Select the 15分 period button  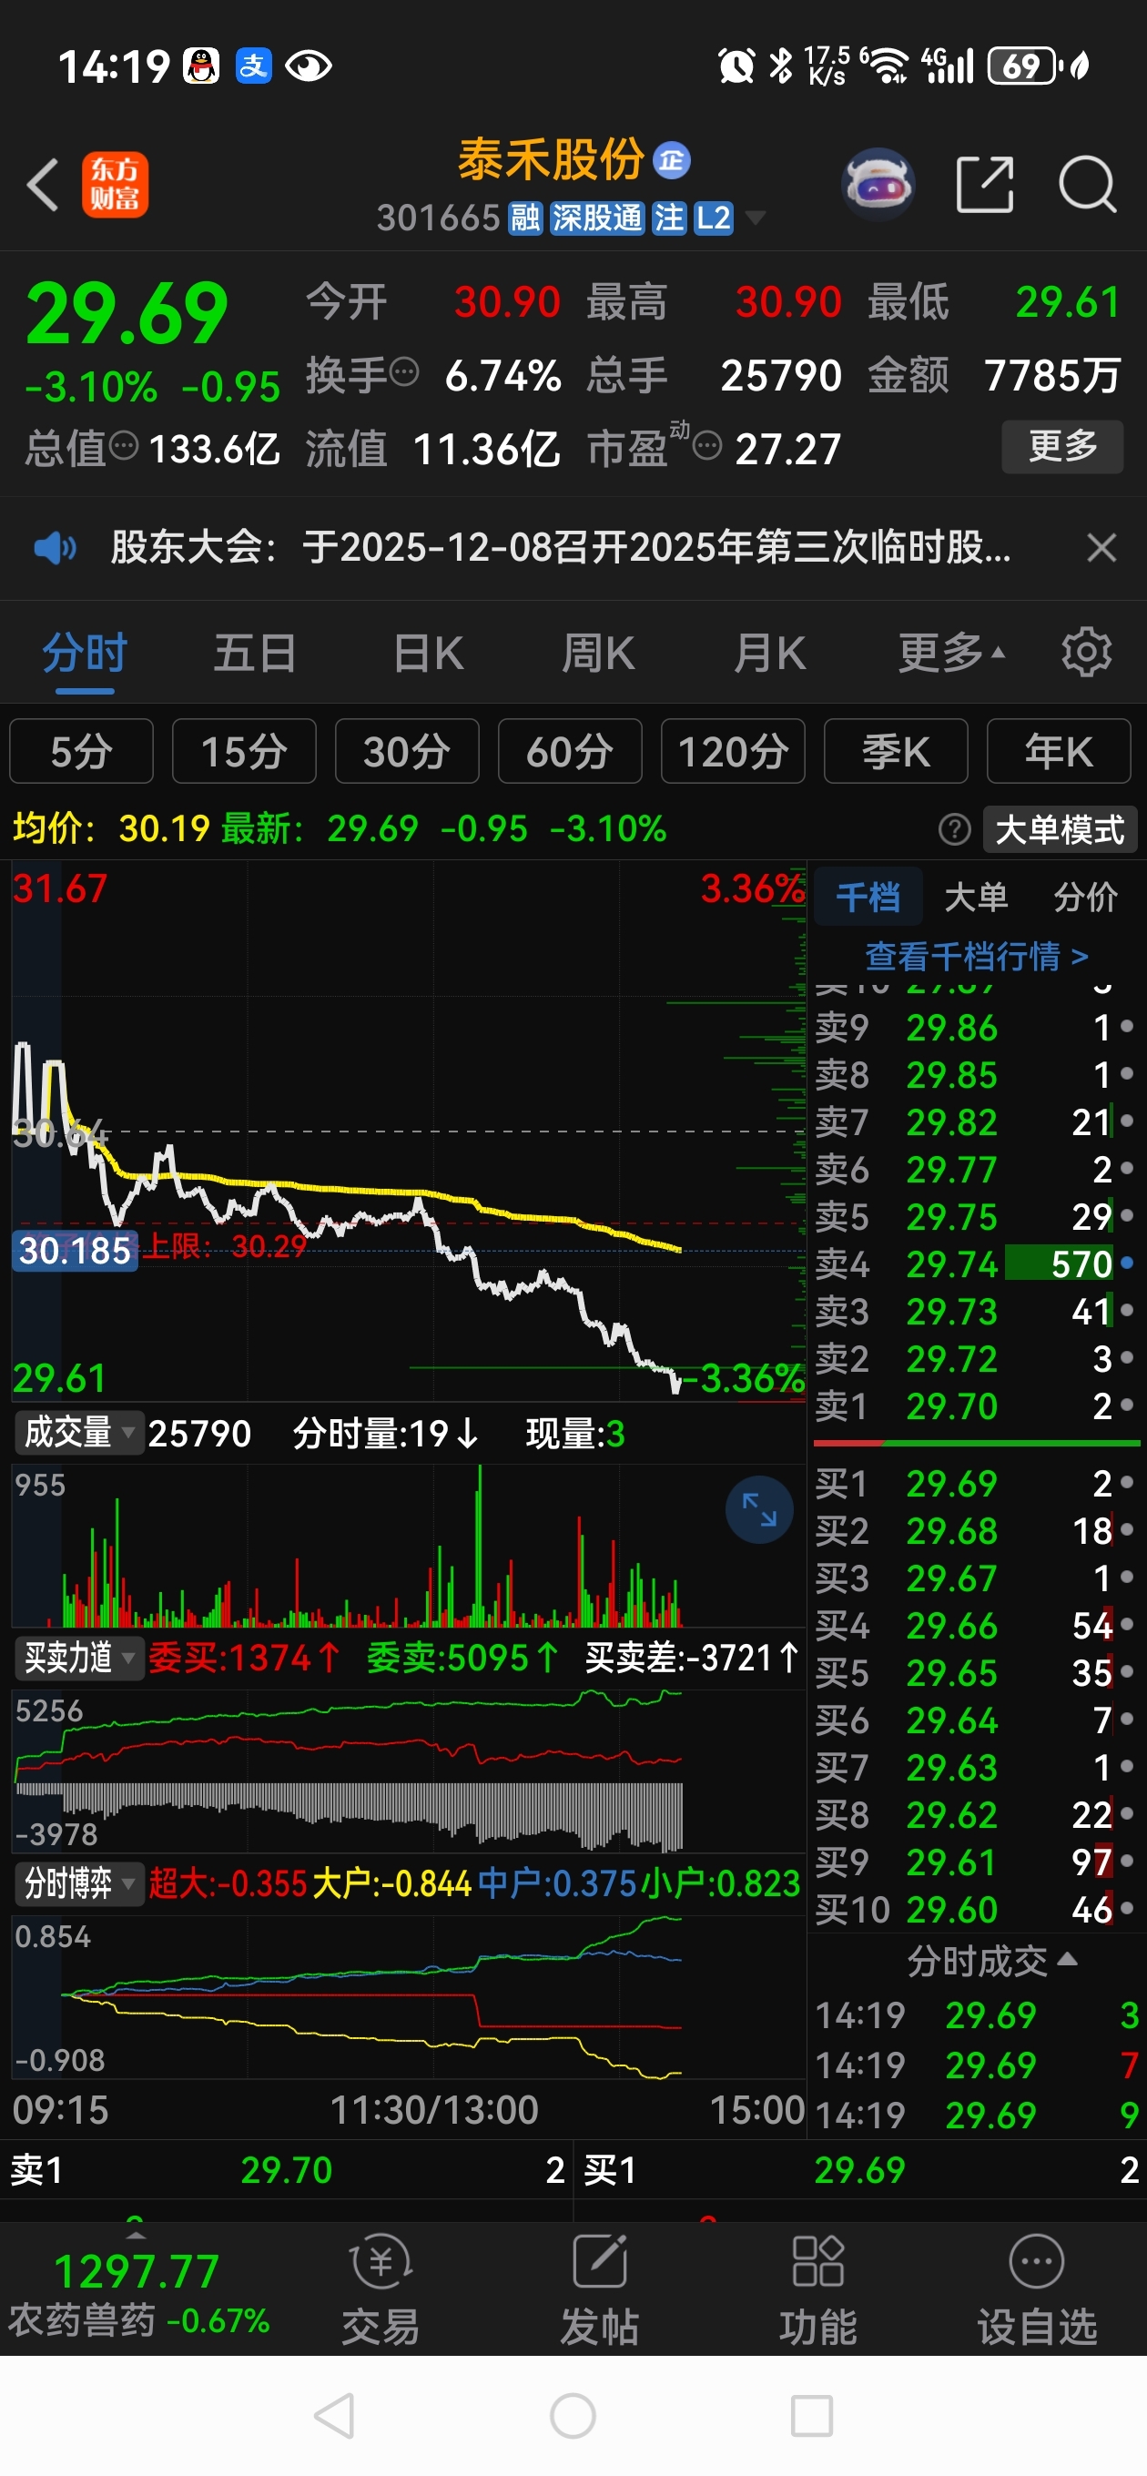point(244,752)
